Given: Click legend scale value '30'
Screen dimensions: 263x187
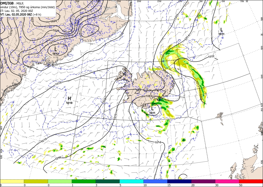Looking at the screenshot, I should [x=217, y=185].
